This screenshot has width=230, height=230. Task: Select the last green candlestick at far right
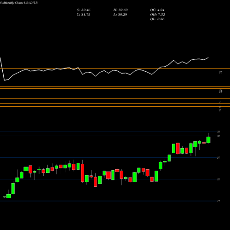(x=208, y=140)
